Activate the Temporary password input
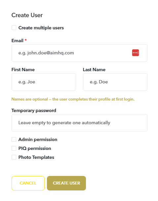 click(x=79, y=123)
